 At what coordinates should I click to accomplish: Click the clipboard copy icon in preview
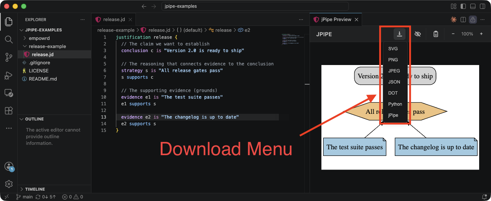436,34
